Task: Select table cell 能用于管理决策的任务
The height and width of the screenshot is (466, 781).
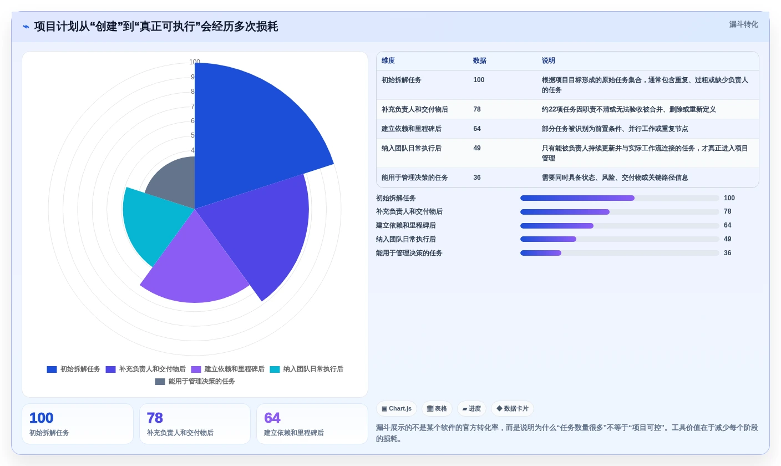Action: (x=415, y=178)
